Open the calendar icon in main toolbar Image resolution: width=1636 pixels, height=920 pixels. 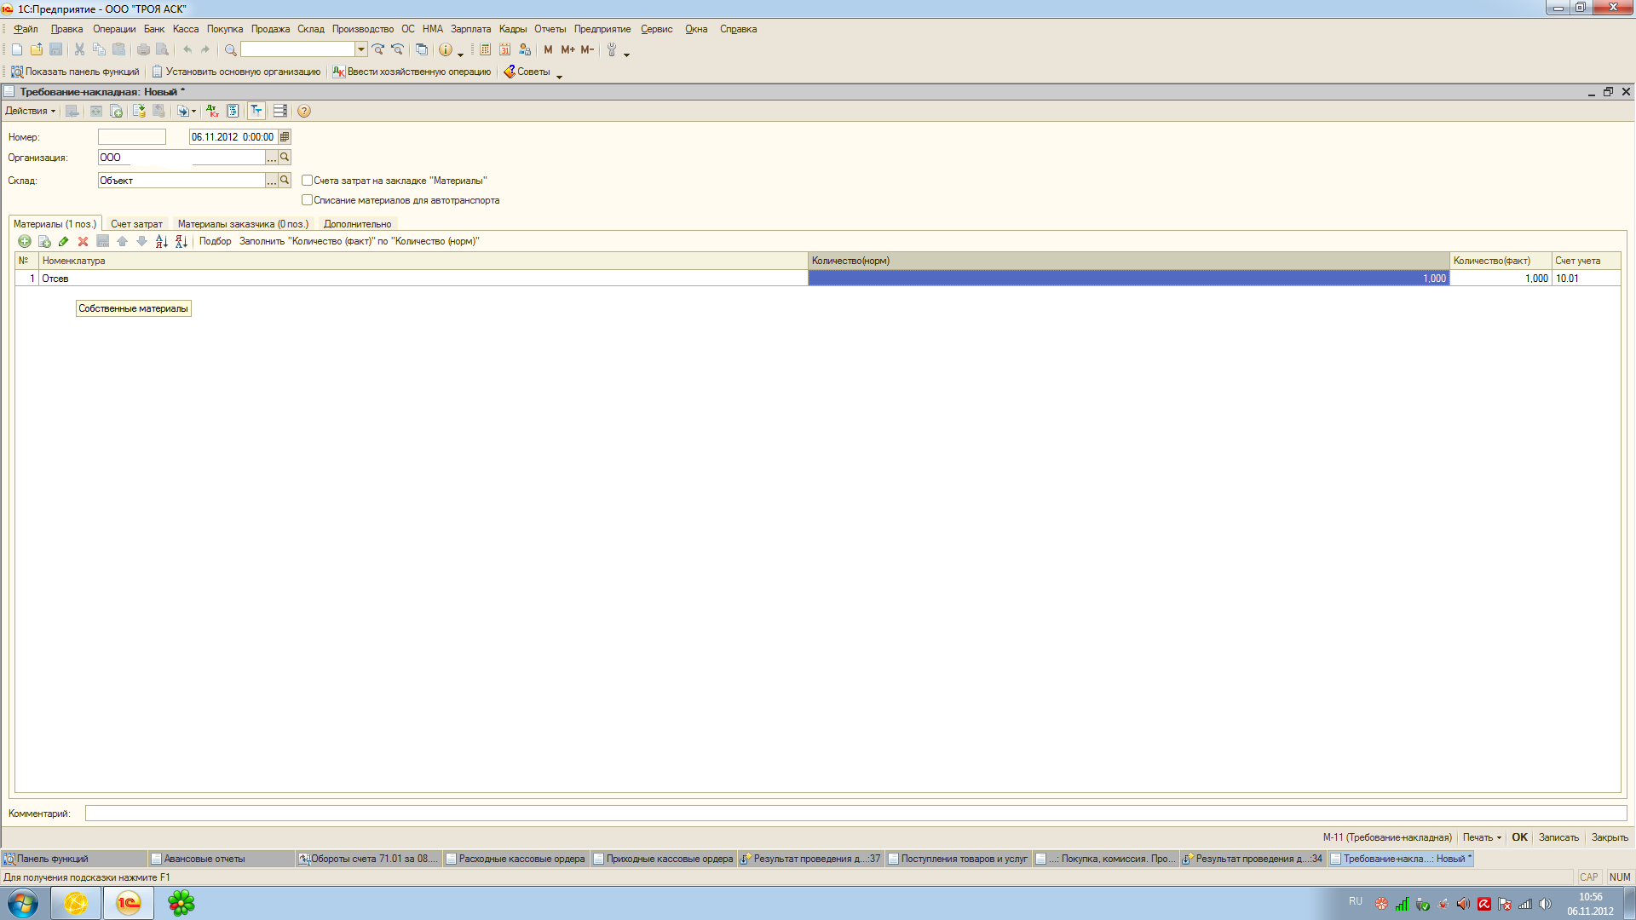click(x=505, y=50)
